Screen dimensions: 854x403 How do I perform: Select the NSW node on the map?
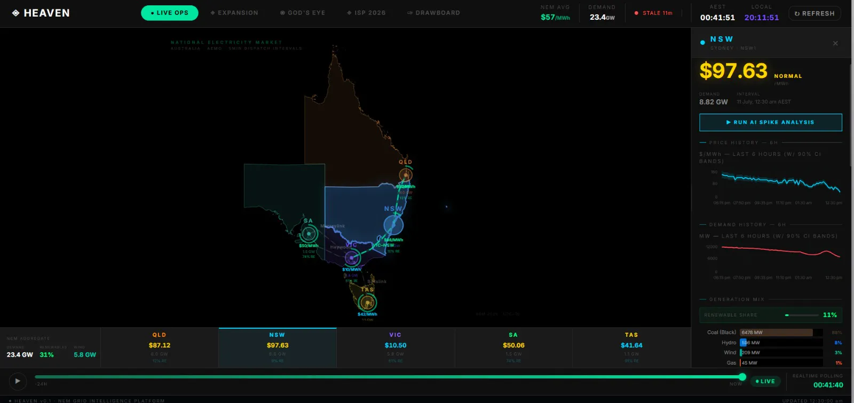pos(393,225)
